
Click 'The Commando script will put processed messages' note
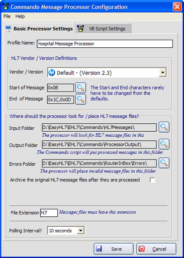point(100,152)
